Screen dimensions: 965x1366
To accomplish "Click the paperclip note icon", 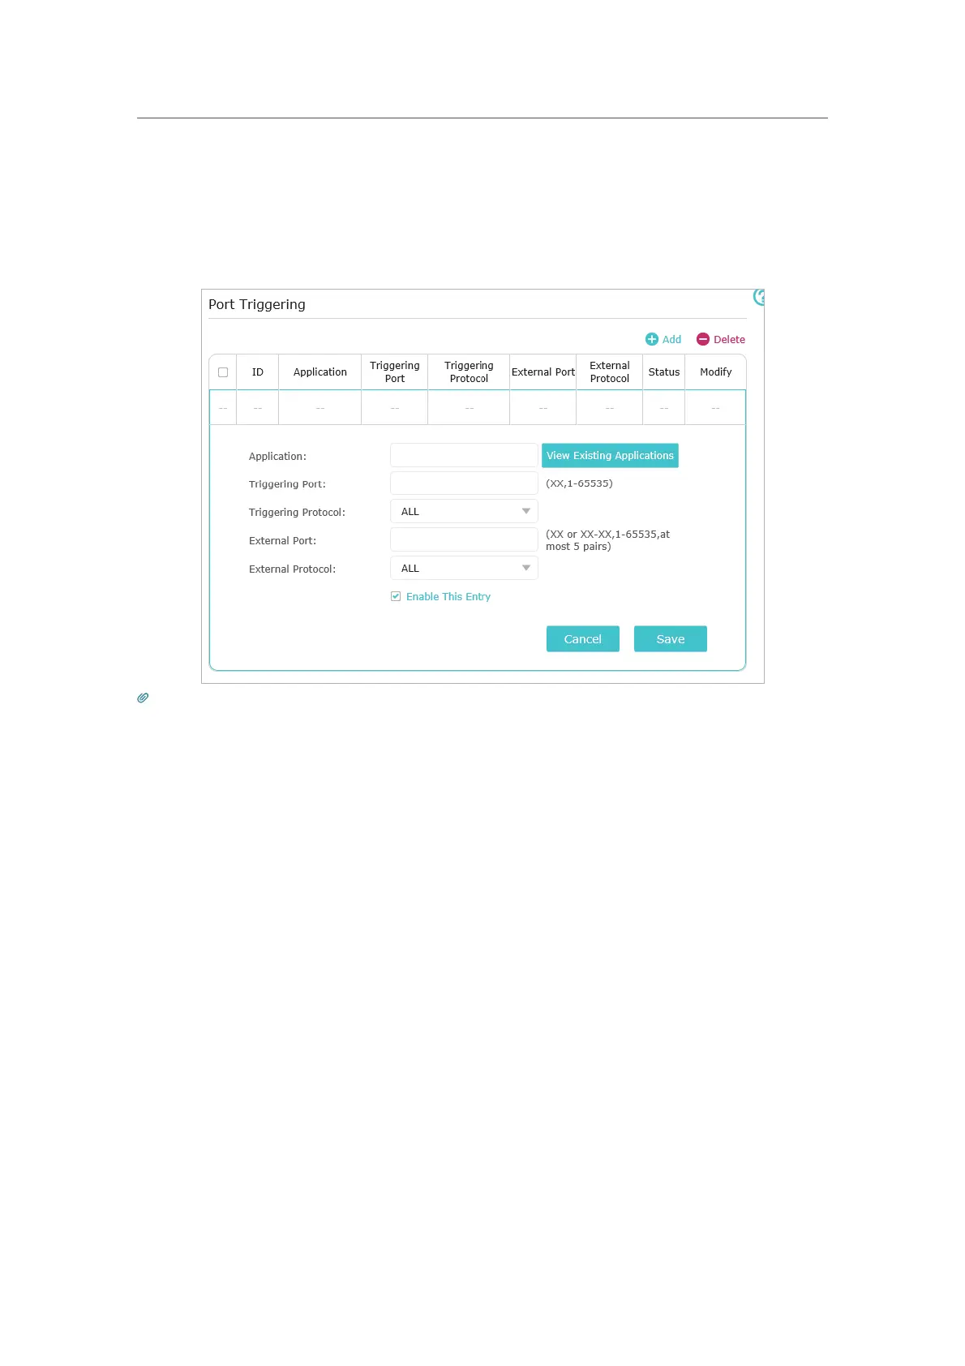I will (x=143, y=698).
